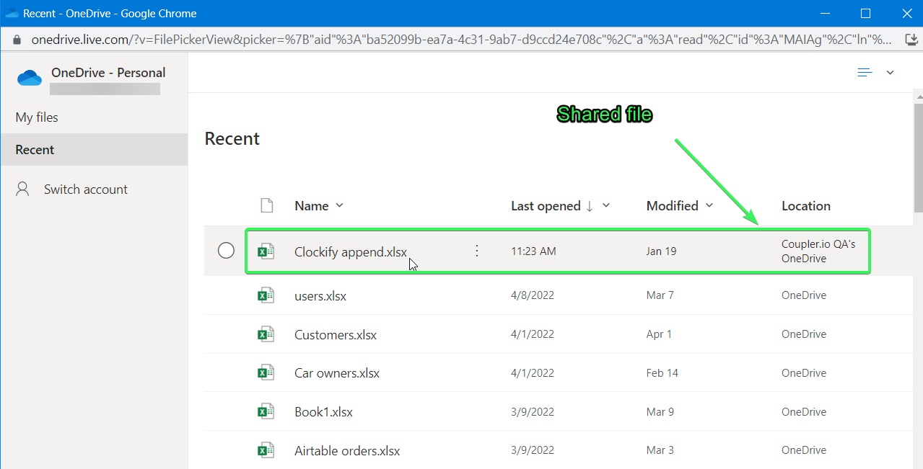Click the 4/8/2022 last opened date
The width and height of the screenshot is (923, 469).
click(533, 295)
